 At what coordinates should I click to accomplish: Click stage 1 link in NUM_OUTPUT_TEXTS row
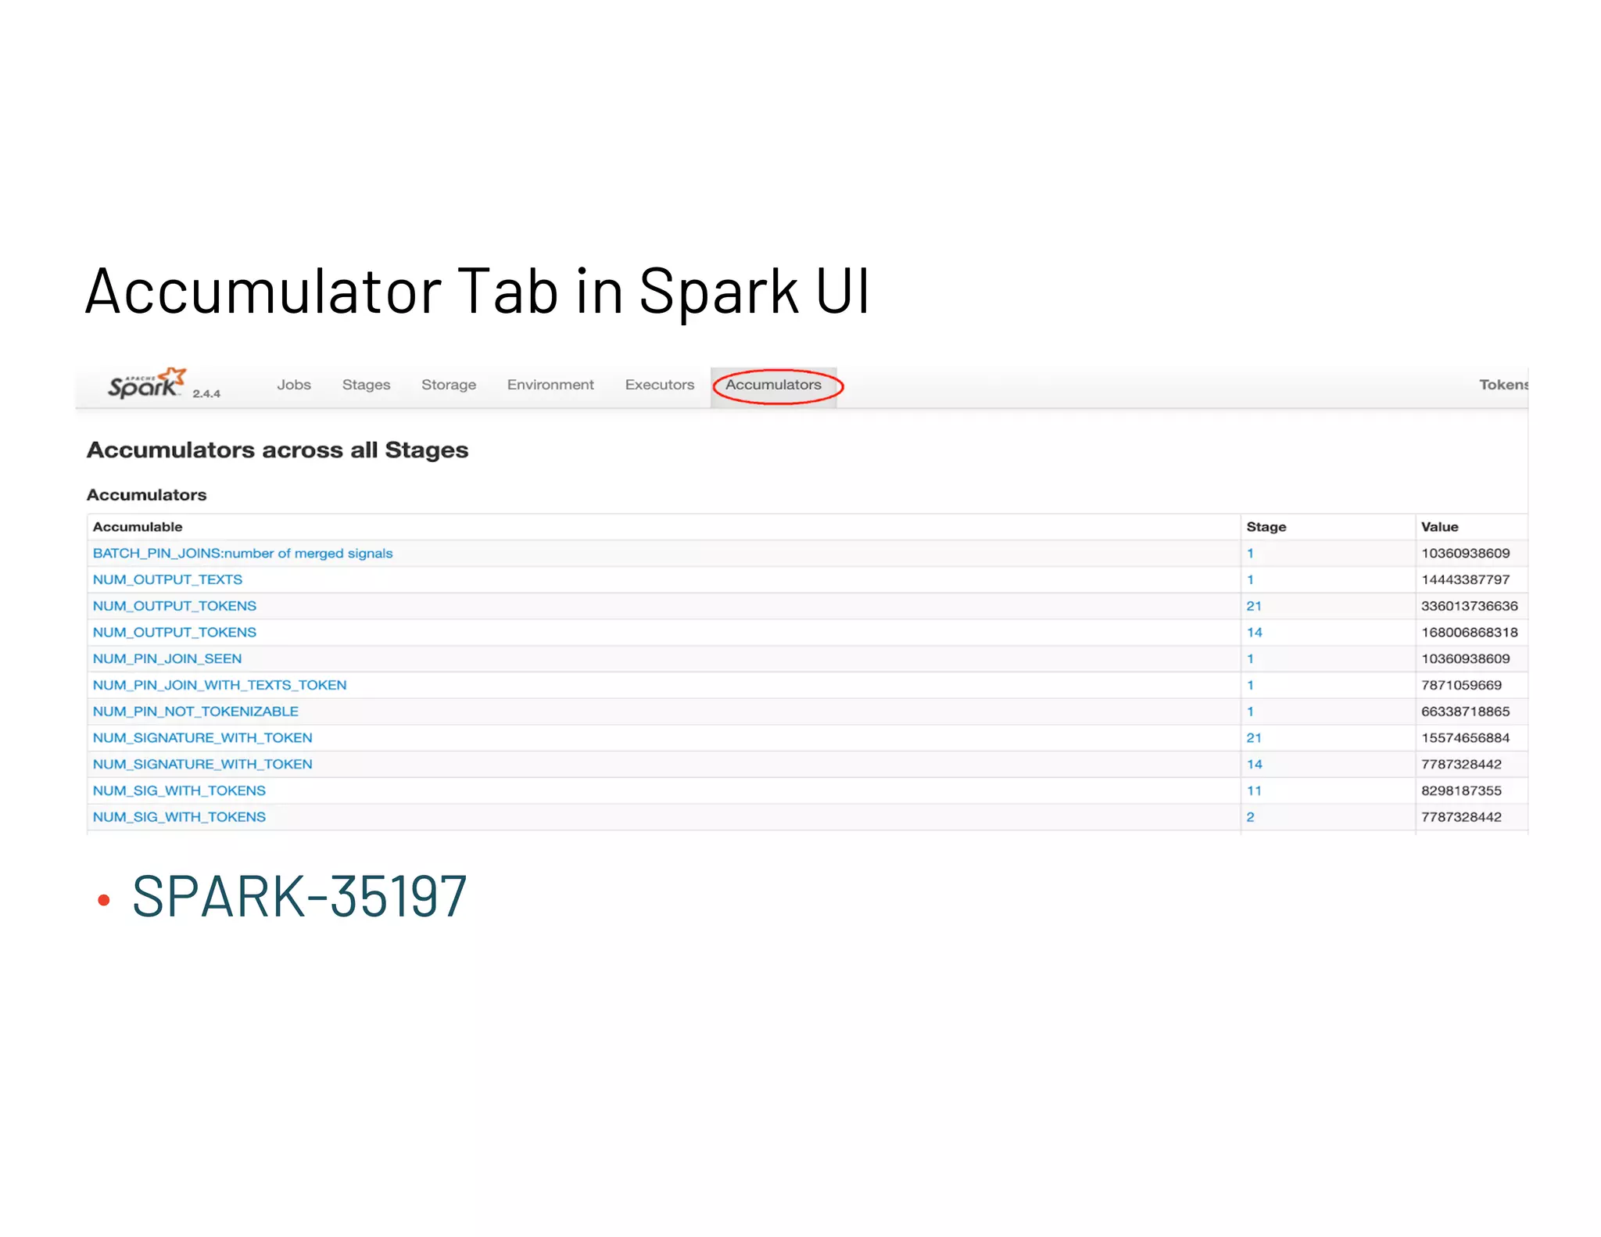pyautogui.click(x=1250, y=580)
